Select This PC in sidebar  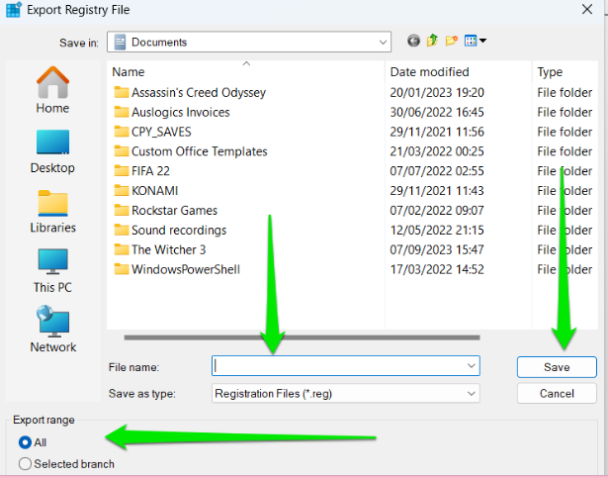point(52,271)
